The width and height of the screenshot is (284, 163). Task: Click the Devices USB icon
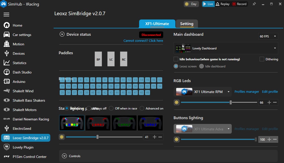[7, 53]
